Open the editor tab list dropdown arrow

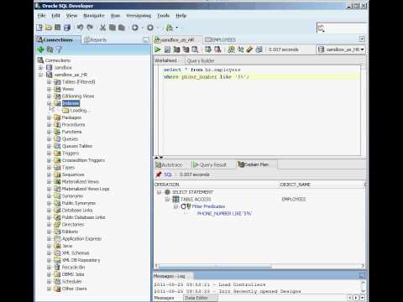(x=362, y=39)
